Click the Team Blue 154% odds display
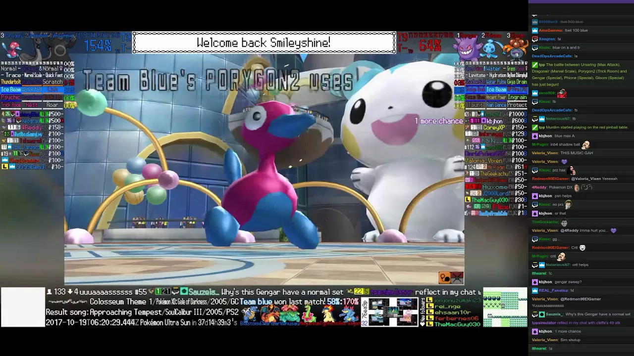This screenshot has height=356, width=634. (98, 46)
